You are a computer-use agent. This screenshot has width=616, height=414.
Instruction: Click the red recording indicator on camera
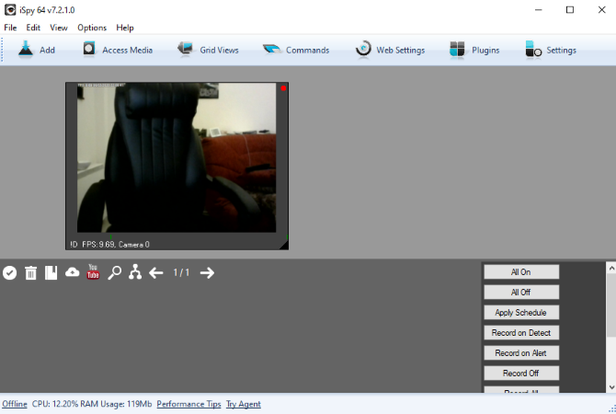pos(283,88)
